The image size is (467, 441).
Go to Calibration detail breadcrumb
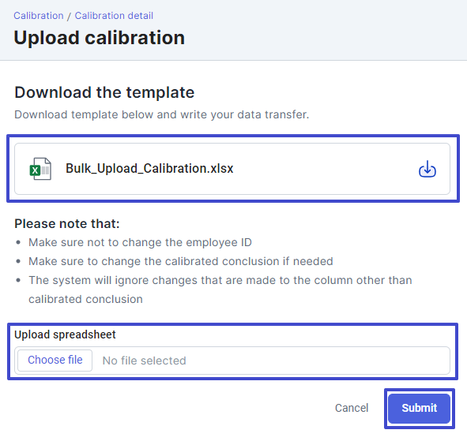114,16
